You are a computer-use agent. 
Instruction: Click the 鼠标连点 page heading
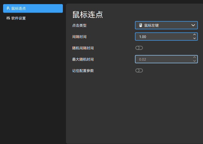pyautogui.click(x=88, y=14)
